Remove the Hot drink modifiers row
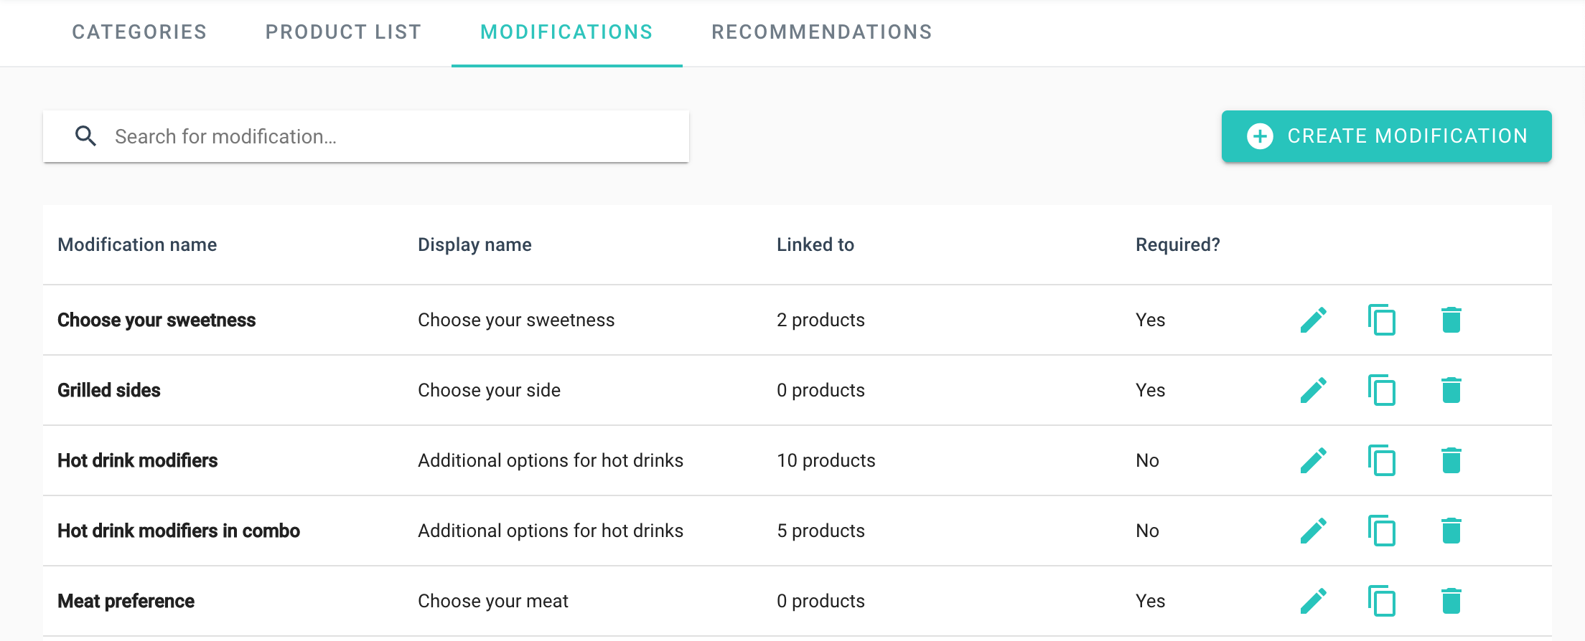Image resolution: width=1585 pixels, height=641 pixels. [1451, 460]
